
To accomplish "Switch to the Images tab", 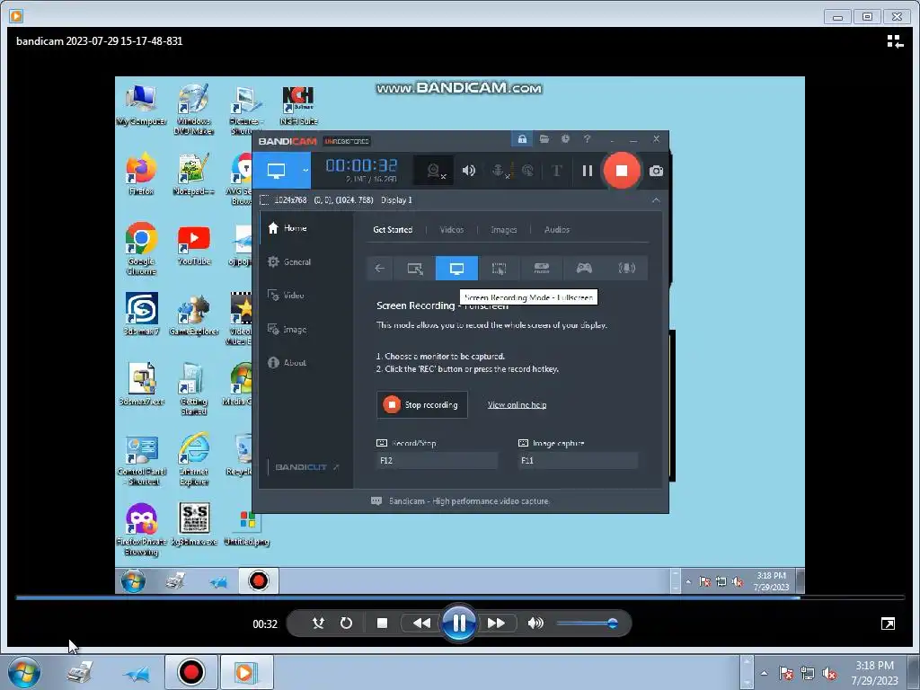I will [x=503, y=229].
